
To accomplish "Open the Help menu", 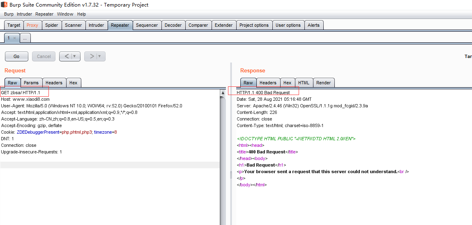I will click(81, 14).
